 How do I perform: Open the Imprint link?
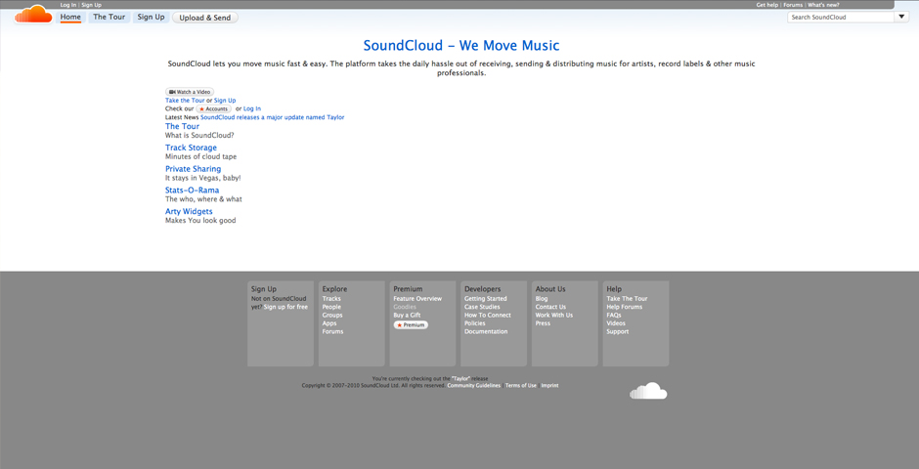[549, 385]
